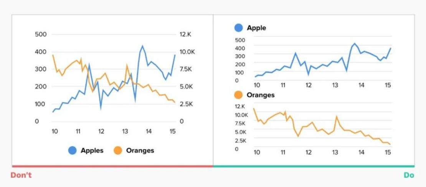Viewport: 426px width, 187px height.
Task: Click the blue Apples legend dot in the combined chart
Action: click(73, 151)
